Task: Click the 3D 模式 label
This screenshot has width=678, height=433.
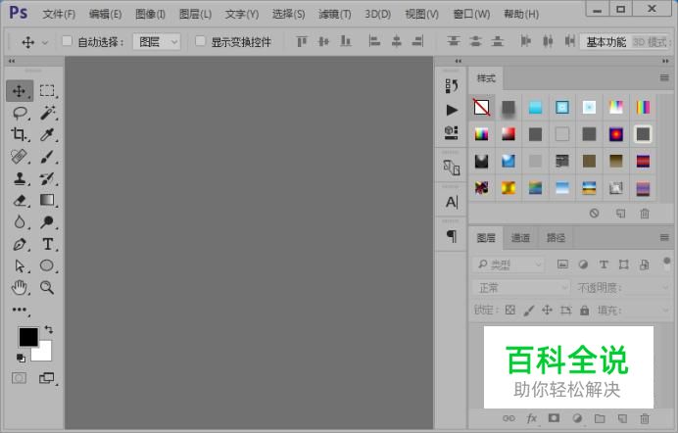Action: click(x=652, y=42)
